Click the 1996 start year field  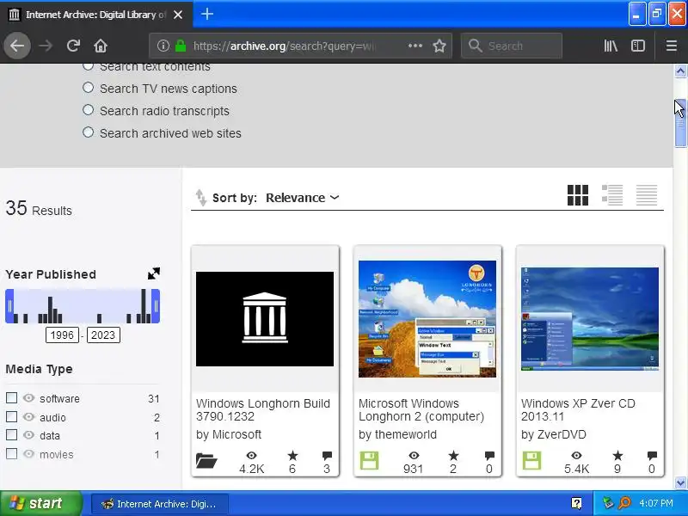[x=62, y=335]
